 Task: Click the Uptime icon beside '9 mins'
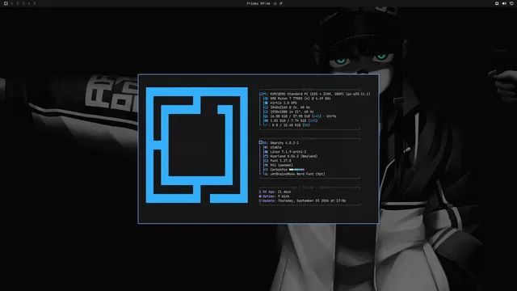point(260,196)
